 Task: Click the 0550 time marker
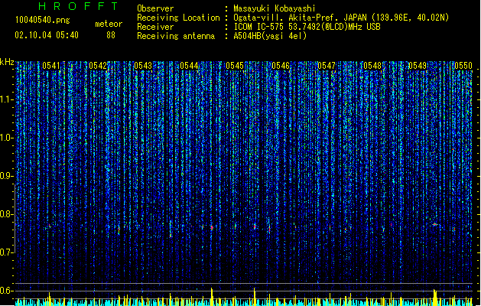click(x=463, y=66)
